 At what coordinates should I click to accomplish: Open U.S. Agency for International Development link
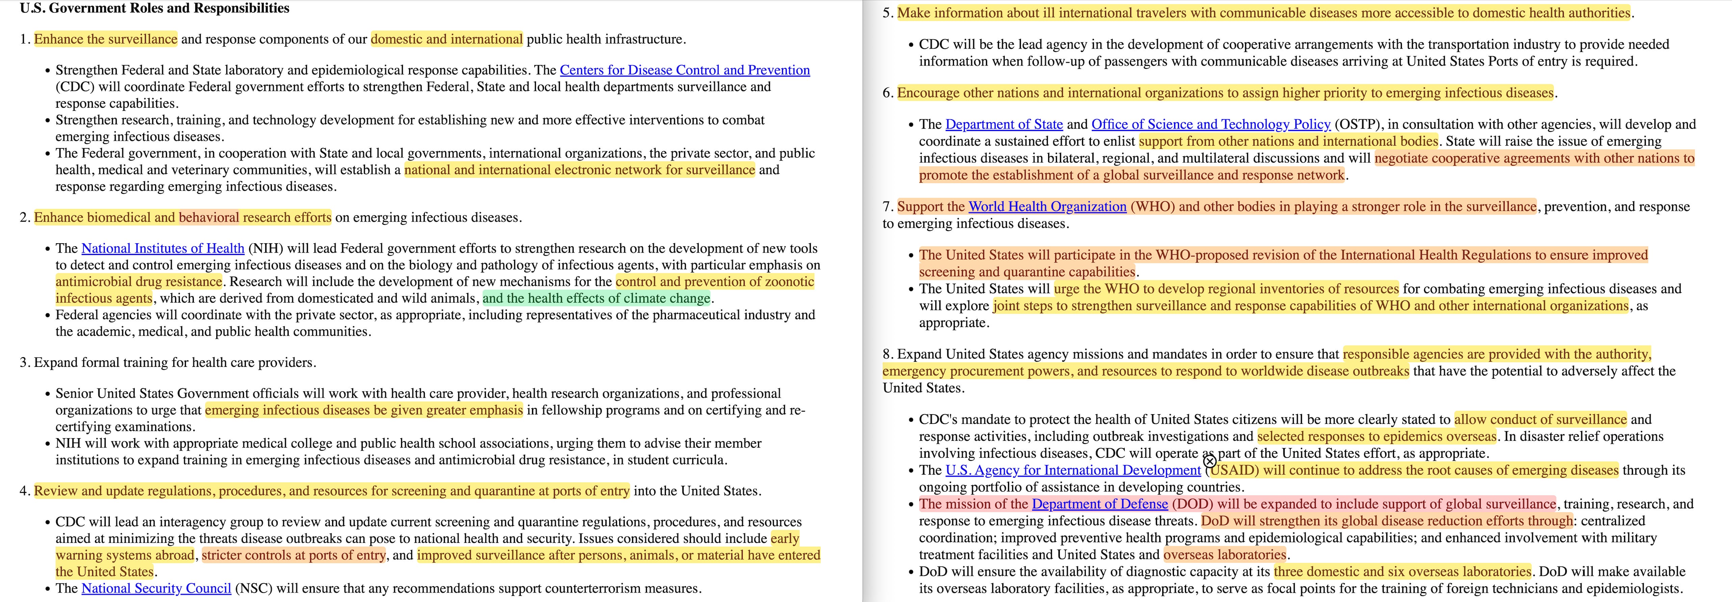(x=1072, y=471)
